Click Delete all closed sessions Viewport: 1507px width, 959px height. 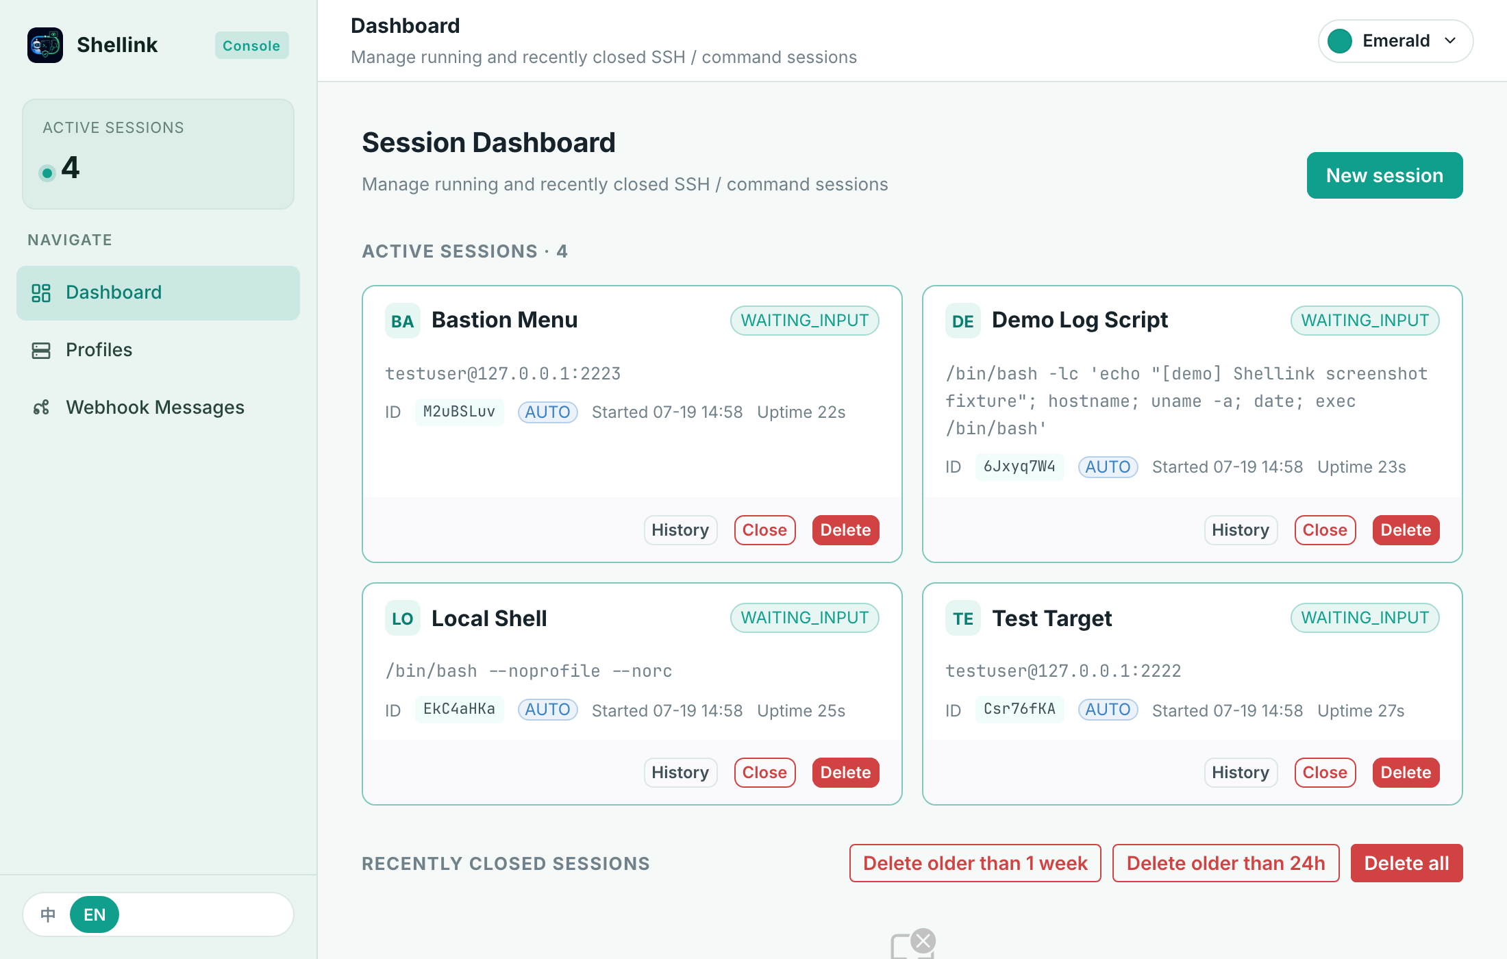(1406, 863)
